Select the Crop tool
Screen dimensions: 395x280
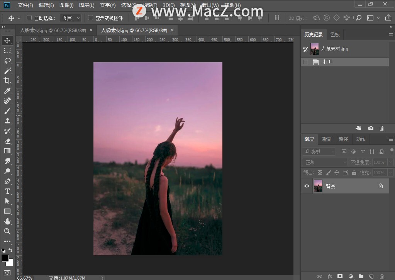tap(7, 81)
